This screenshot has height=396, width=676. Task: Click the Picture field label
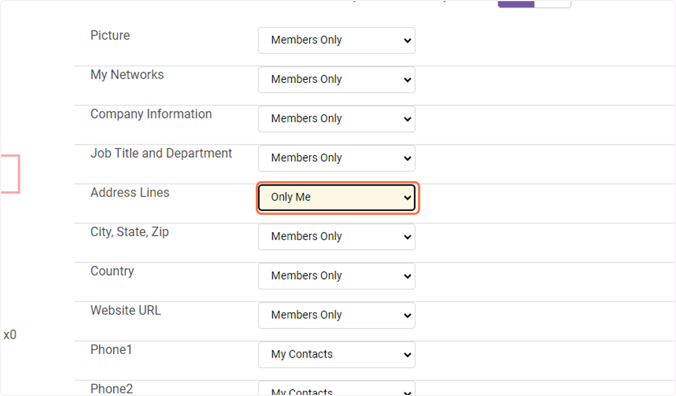coord(110,35)
